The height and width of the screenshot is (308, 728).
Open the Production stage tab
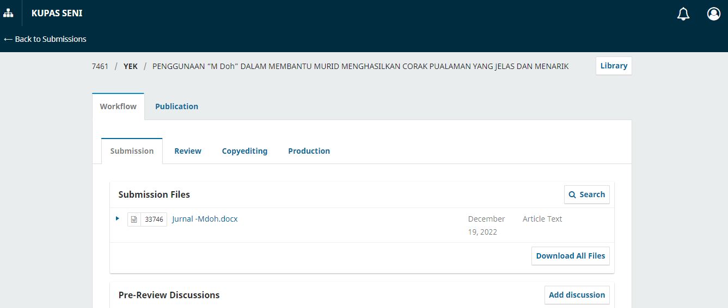coord(309,151)
